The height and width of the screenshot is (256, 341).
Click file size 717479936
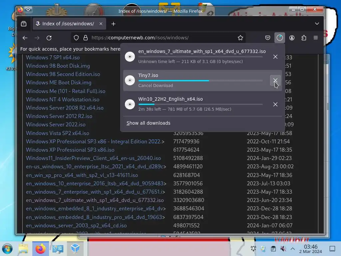point(186,141)
